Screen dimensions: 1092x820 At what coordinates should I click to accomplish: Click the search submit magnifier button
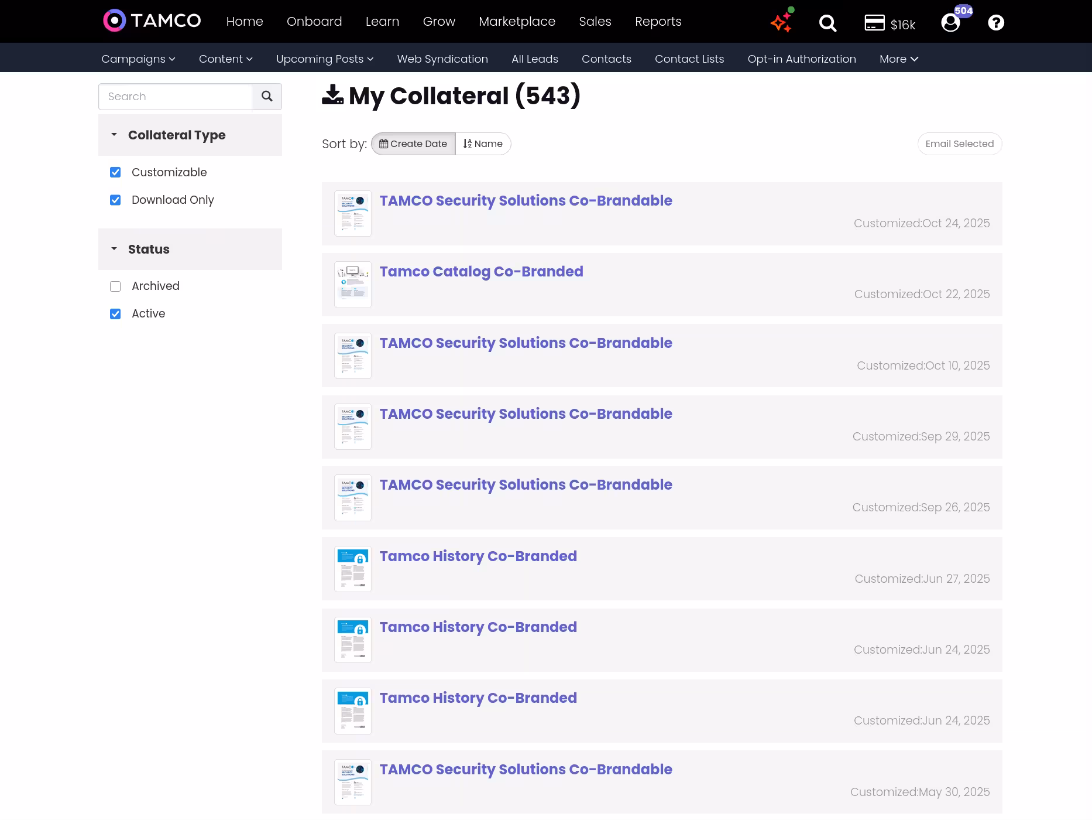[x=267, y=97]
